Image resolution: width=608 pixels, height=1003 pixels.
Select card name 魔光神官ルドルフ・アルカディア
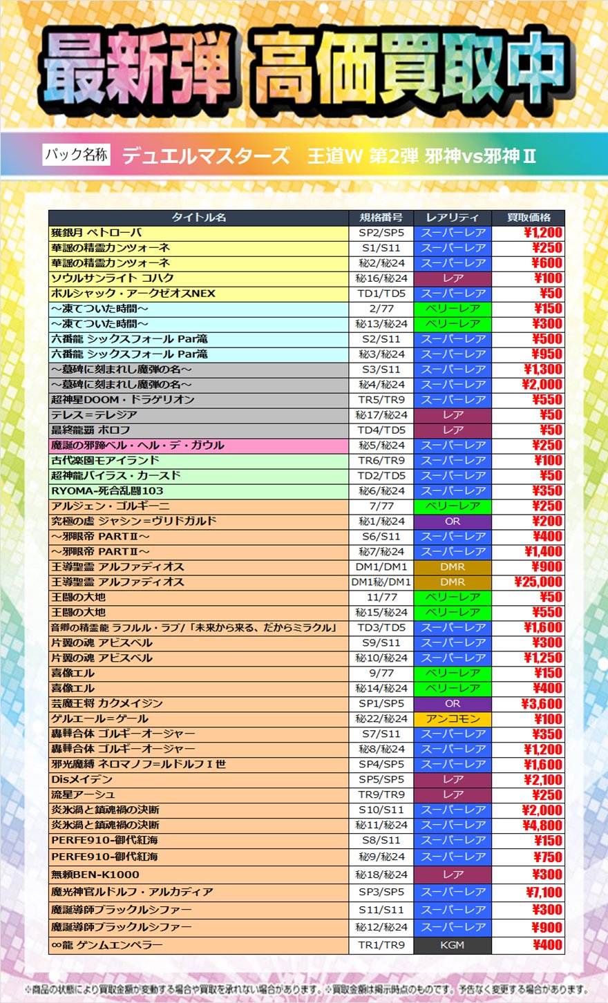(x=132, y=892)
